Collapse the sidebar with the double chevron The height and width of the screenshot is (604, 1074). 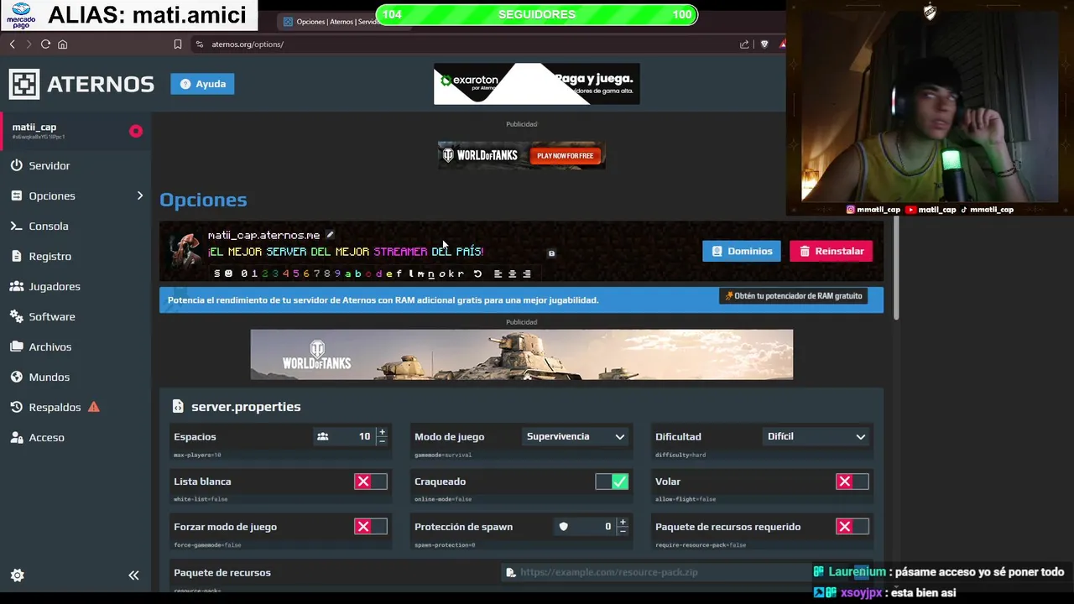coord(133,575)
